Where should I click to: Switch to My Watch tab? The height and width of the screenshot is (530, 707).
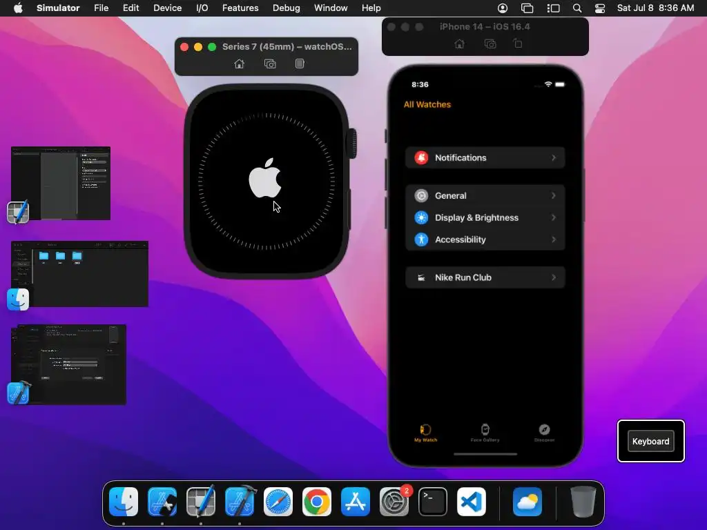point(425,433)
